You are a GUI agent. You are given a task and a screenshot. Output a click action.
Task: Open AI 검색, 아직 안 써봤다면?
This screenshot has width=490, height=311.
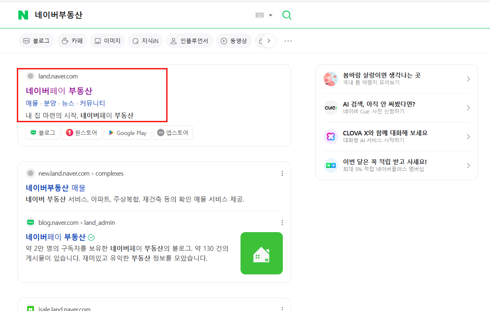click(379, 104)
